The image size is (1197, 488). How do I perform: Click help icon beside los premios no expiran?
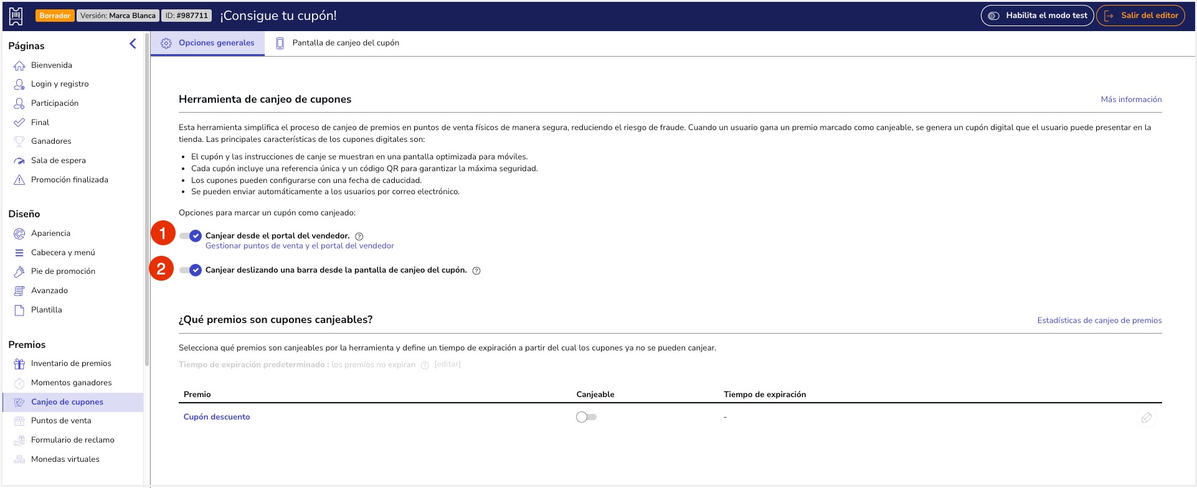[425, 365]
